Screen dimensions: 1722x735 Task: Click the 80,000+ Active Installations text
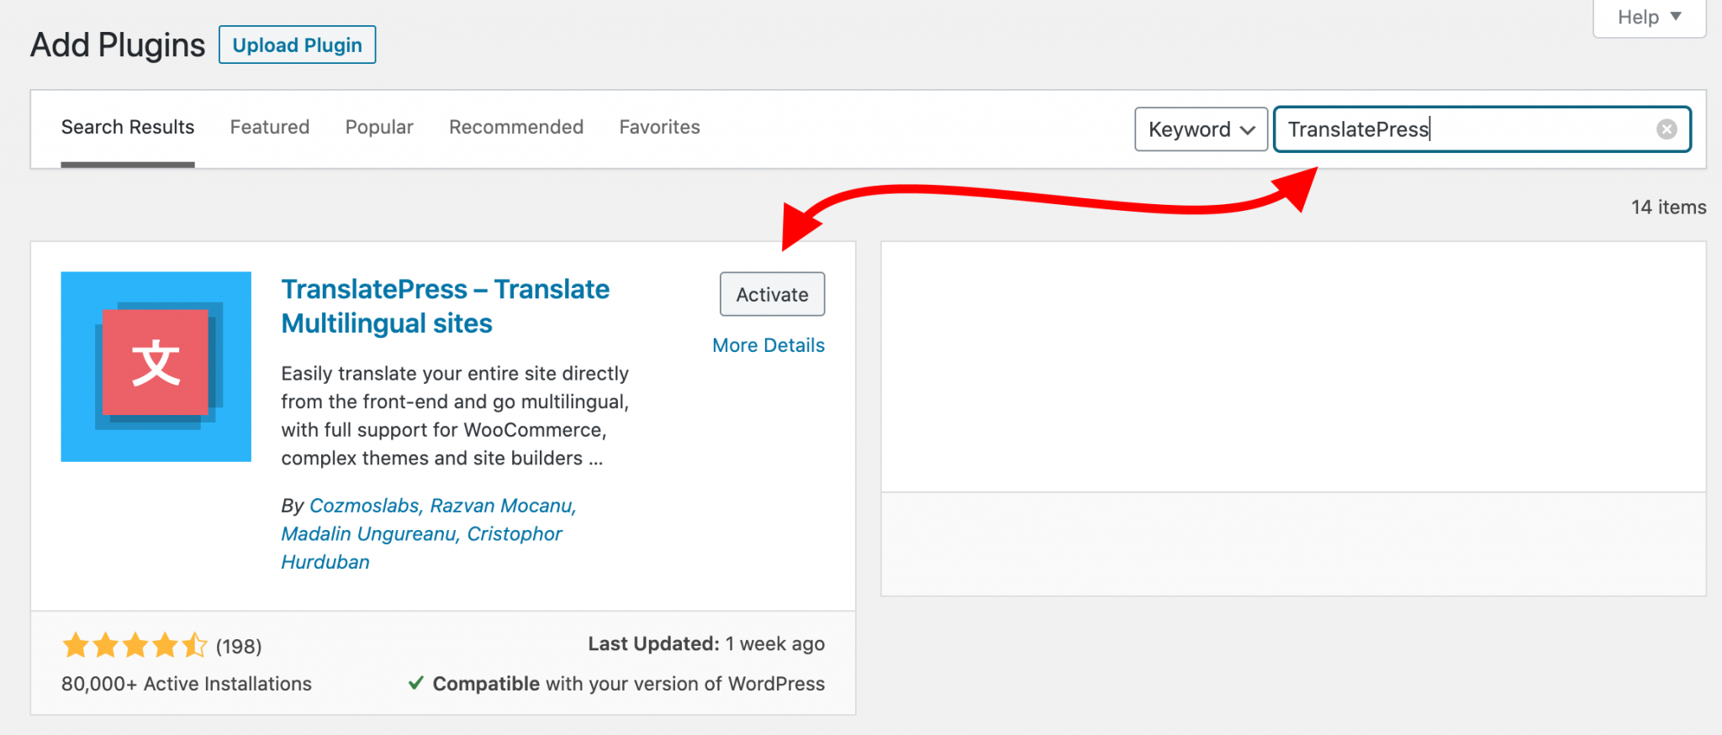187,684
